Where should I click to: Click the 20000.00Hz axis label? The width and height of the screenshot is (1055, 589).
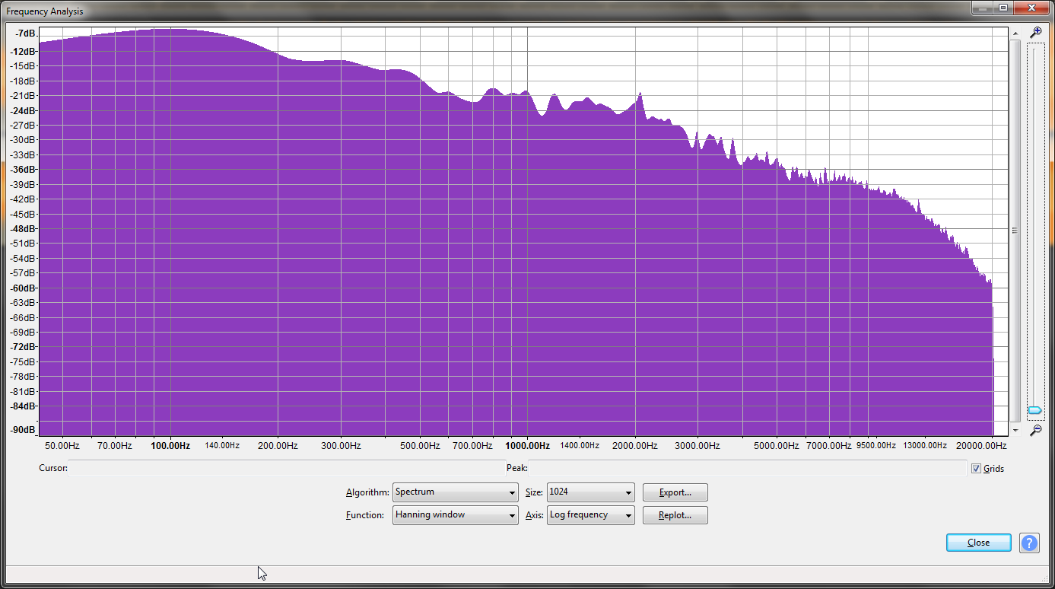981,446
